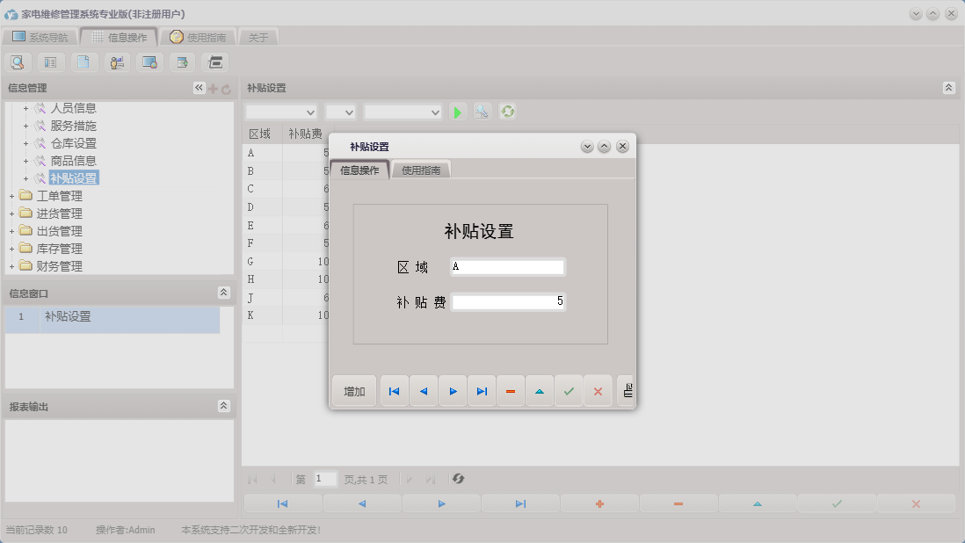Click the report list icon in the toolbar
This screenshot has width=965, height=543.
tap(49, 62)
